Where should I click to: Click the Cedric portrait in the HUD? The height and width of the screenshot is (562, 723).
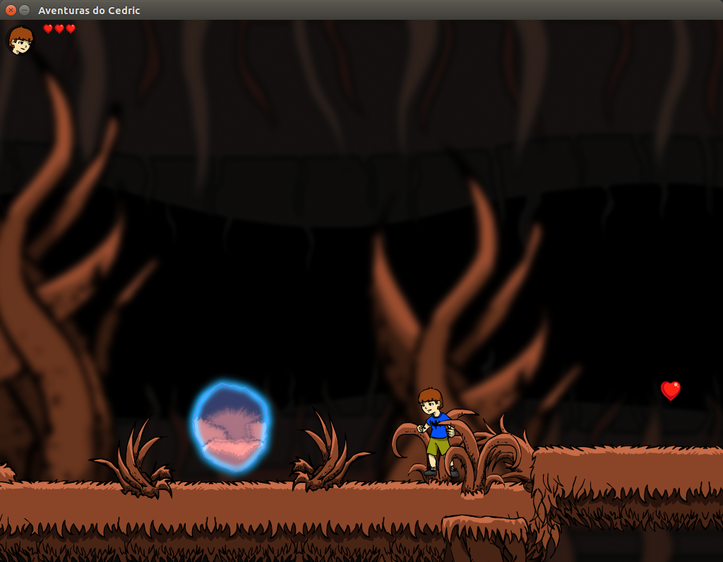pyautogui.click(x=20, y=40)
